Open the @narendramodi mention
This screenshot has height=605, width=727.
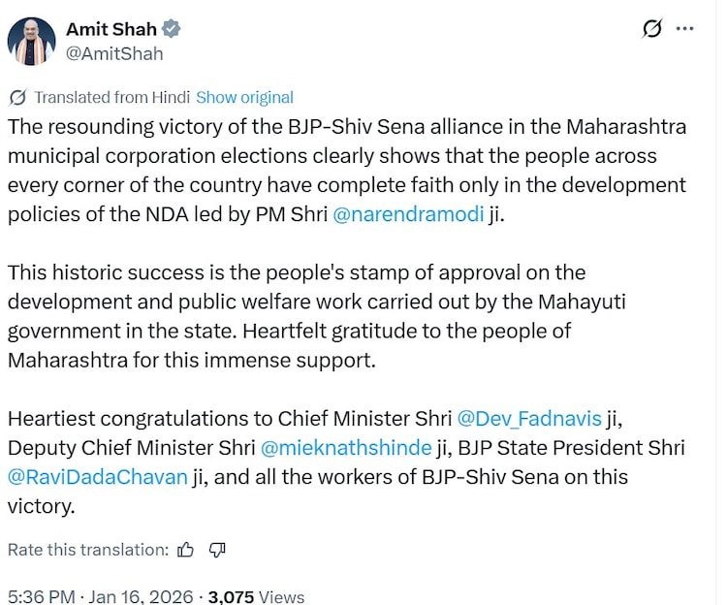point(408,214)
